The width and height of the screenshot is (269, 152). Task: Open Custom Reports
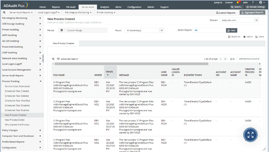[225, 13]
